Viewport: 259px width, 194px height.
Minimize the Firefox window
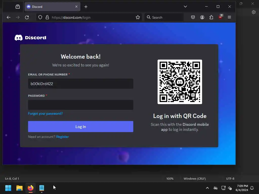pyautogui.click(x=206, y=7)
